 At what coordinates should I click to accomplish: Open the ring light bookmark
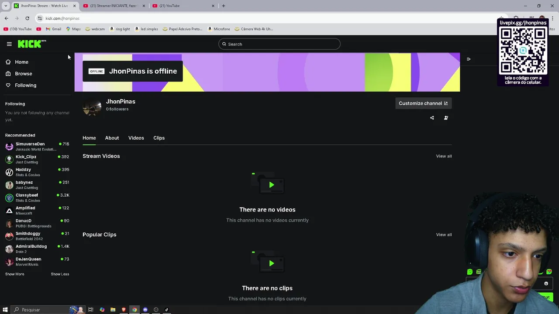pos(120,29)
